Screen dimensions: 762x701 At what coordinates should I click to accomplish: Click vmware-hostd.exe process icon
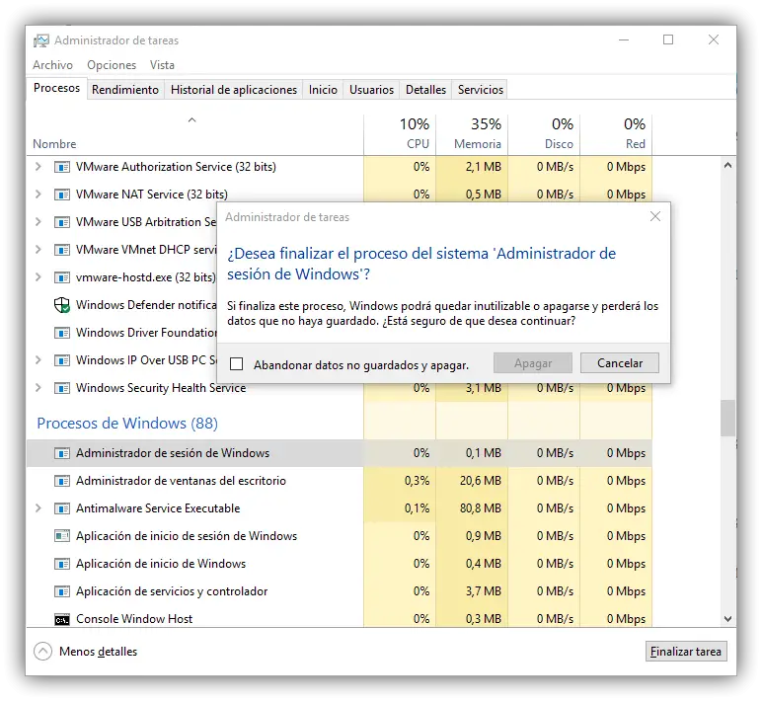pyautogui.click(x=62, y=277)
